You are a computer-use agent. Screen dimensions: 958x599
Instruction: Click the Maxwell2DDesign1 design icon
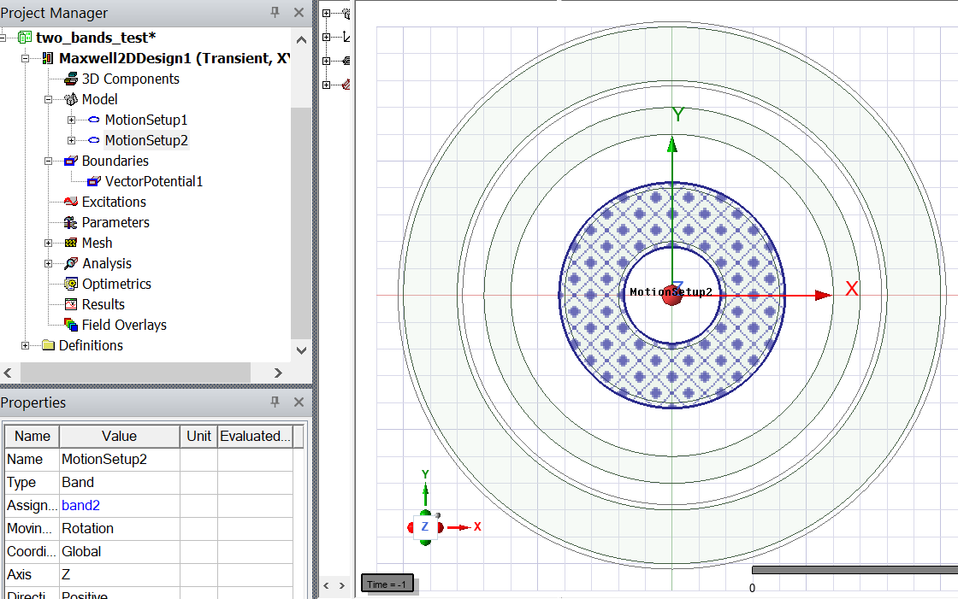click(x=48, y=59)
